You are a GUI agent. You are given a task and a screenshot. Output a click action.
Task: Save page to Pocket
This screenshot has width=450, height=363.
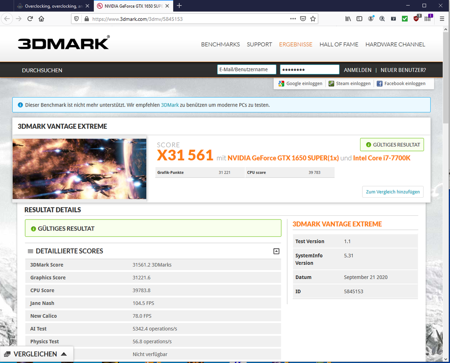pos(303,19)
